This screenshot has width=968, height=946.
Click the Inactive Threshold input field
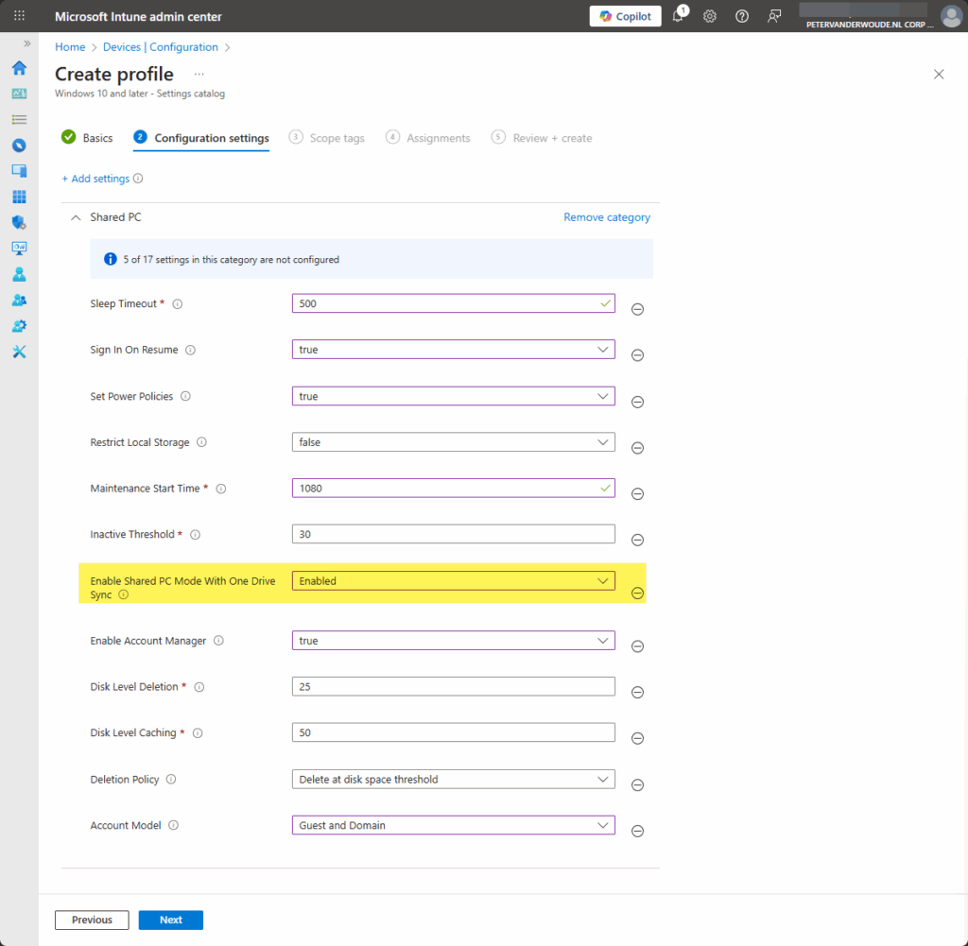coord(454,534)
